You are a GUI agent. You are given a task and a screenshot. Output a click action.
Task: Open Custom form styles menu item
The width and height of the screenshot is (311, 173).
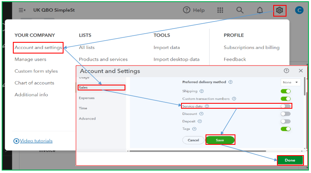click(36, 71)
